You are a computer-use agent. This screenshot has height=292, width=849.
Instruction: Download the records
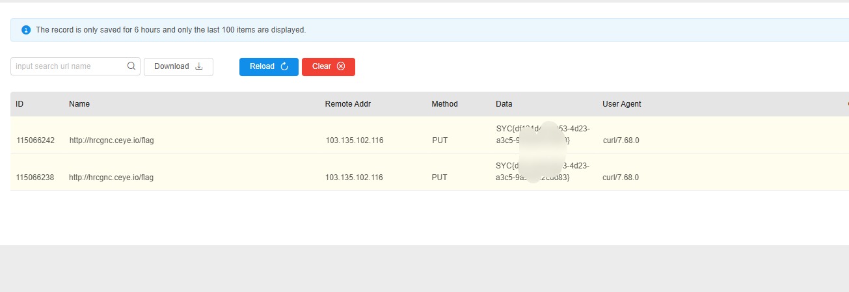178,66
